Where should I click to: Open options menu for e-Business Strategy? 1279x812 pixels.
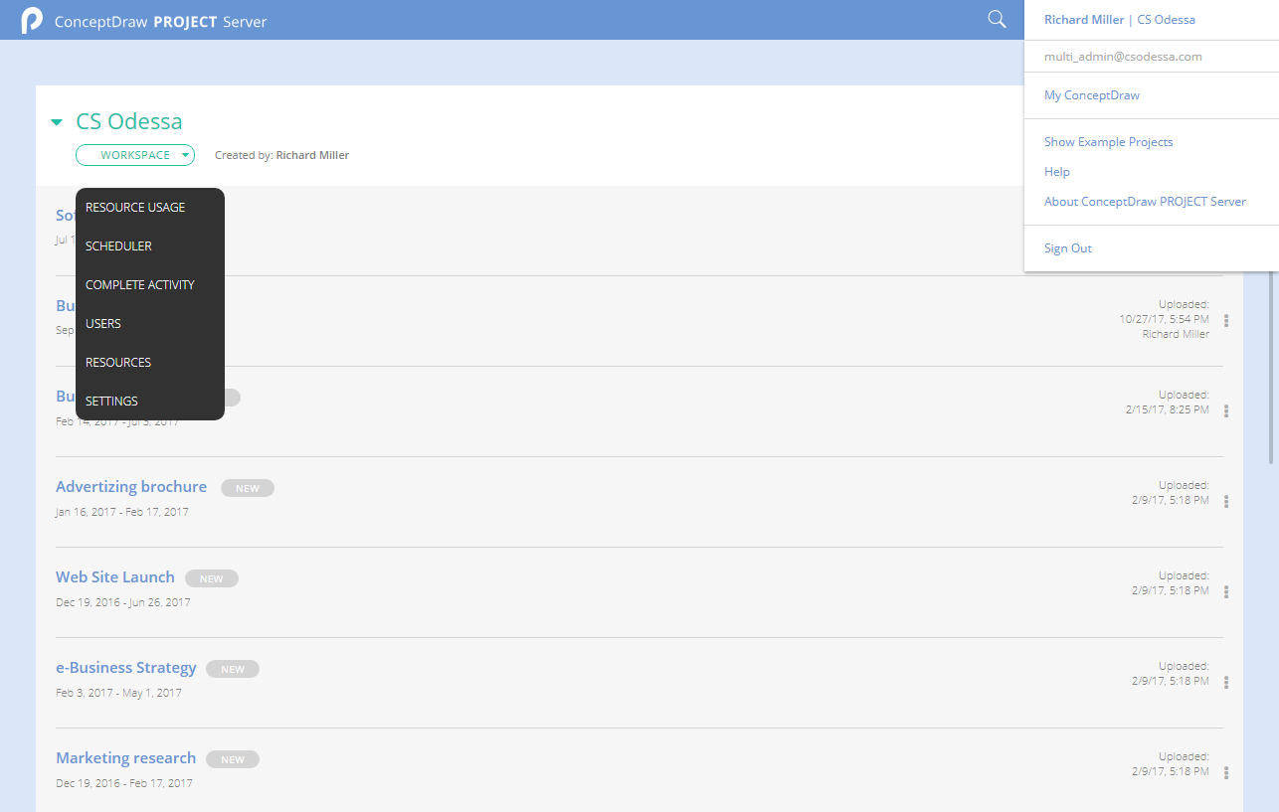pyautogui.click(x=1226, y=682)
